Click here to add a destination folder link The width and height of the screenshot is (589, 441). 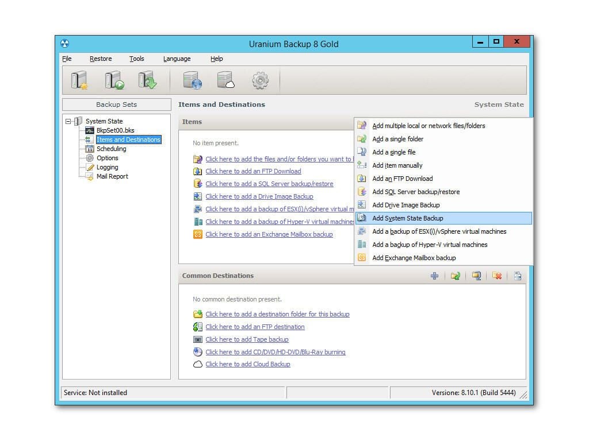click(x=277, y=314)
